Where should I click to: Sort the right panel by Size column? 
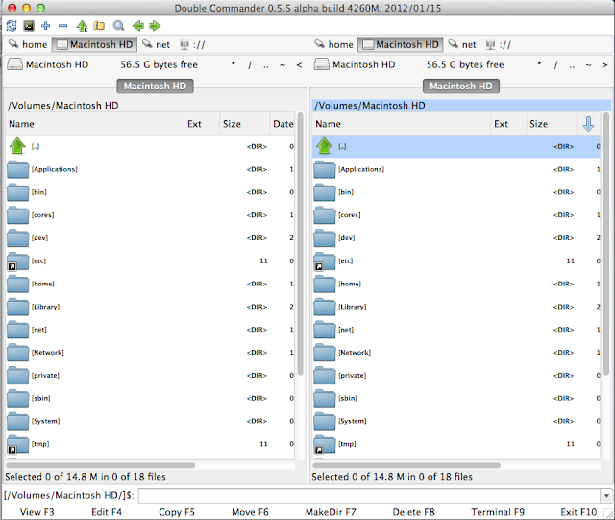[x=539, y=124]
